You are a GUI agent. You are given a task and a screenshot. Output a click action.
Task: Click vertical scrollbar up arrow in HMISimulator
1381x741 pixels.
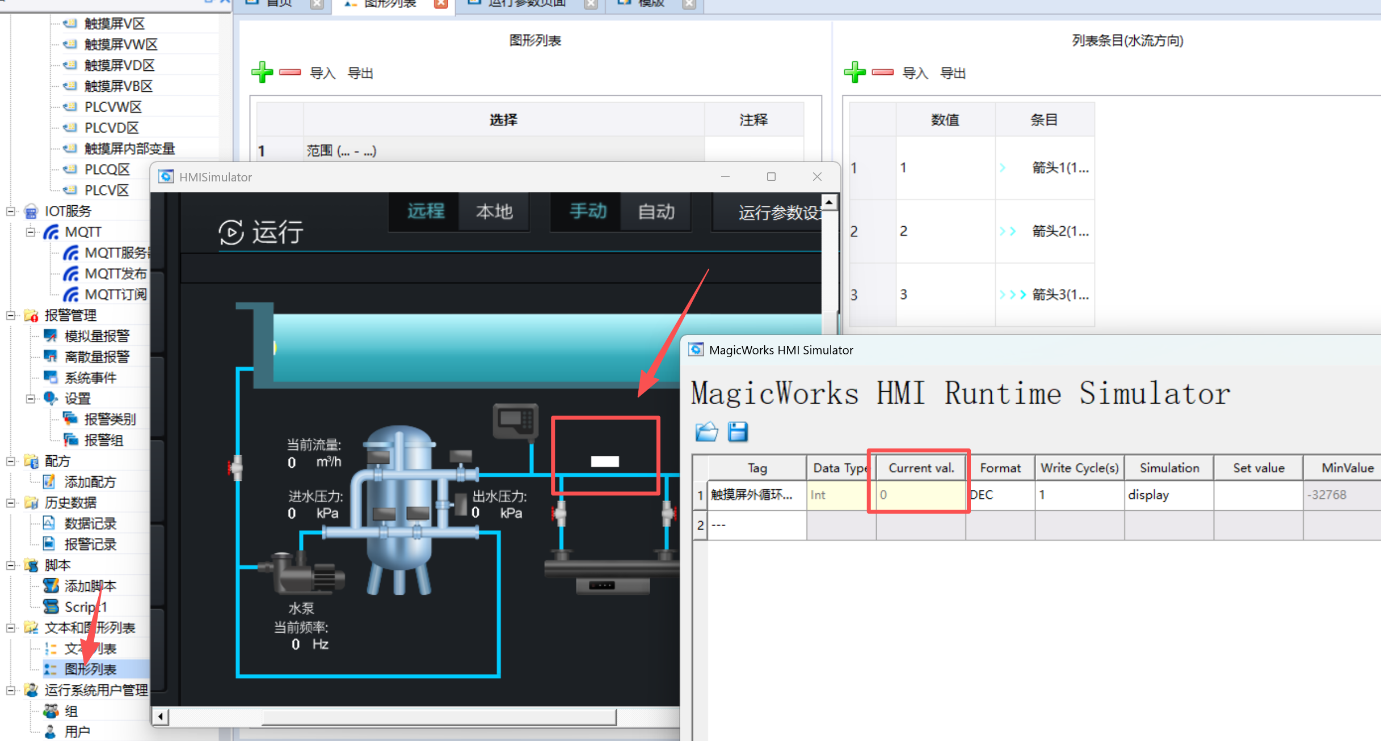click(x=830, y=202)
